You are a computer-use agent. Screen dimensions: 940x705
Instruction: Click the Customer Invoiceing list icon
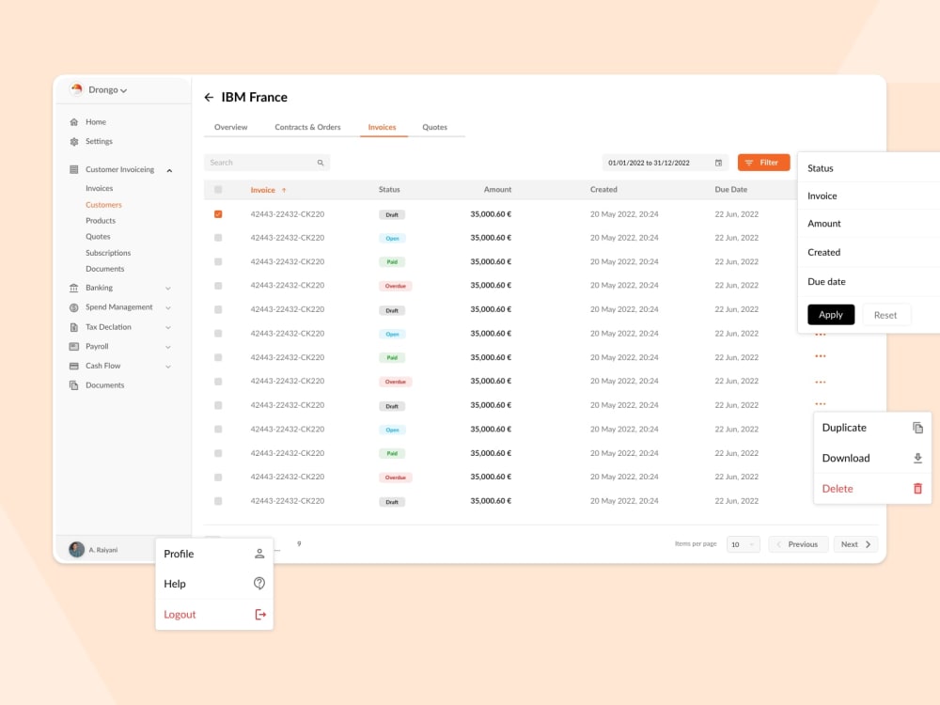click(x=73, y=169)
